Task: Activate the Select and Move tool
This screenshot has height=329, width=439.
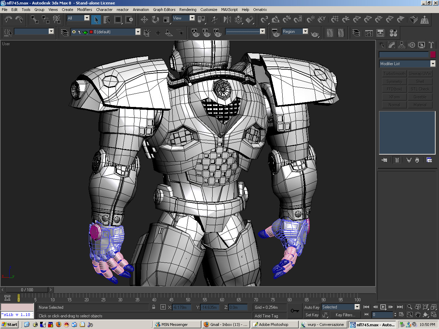Action: (144, 20)
